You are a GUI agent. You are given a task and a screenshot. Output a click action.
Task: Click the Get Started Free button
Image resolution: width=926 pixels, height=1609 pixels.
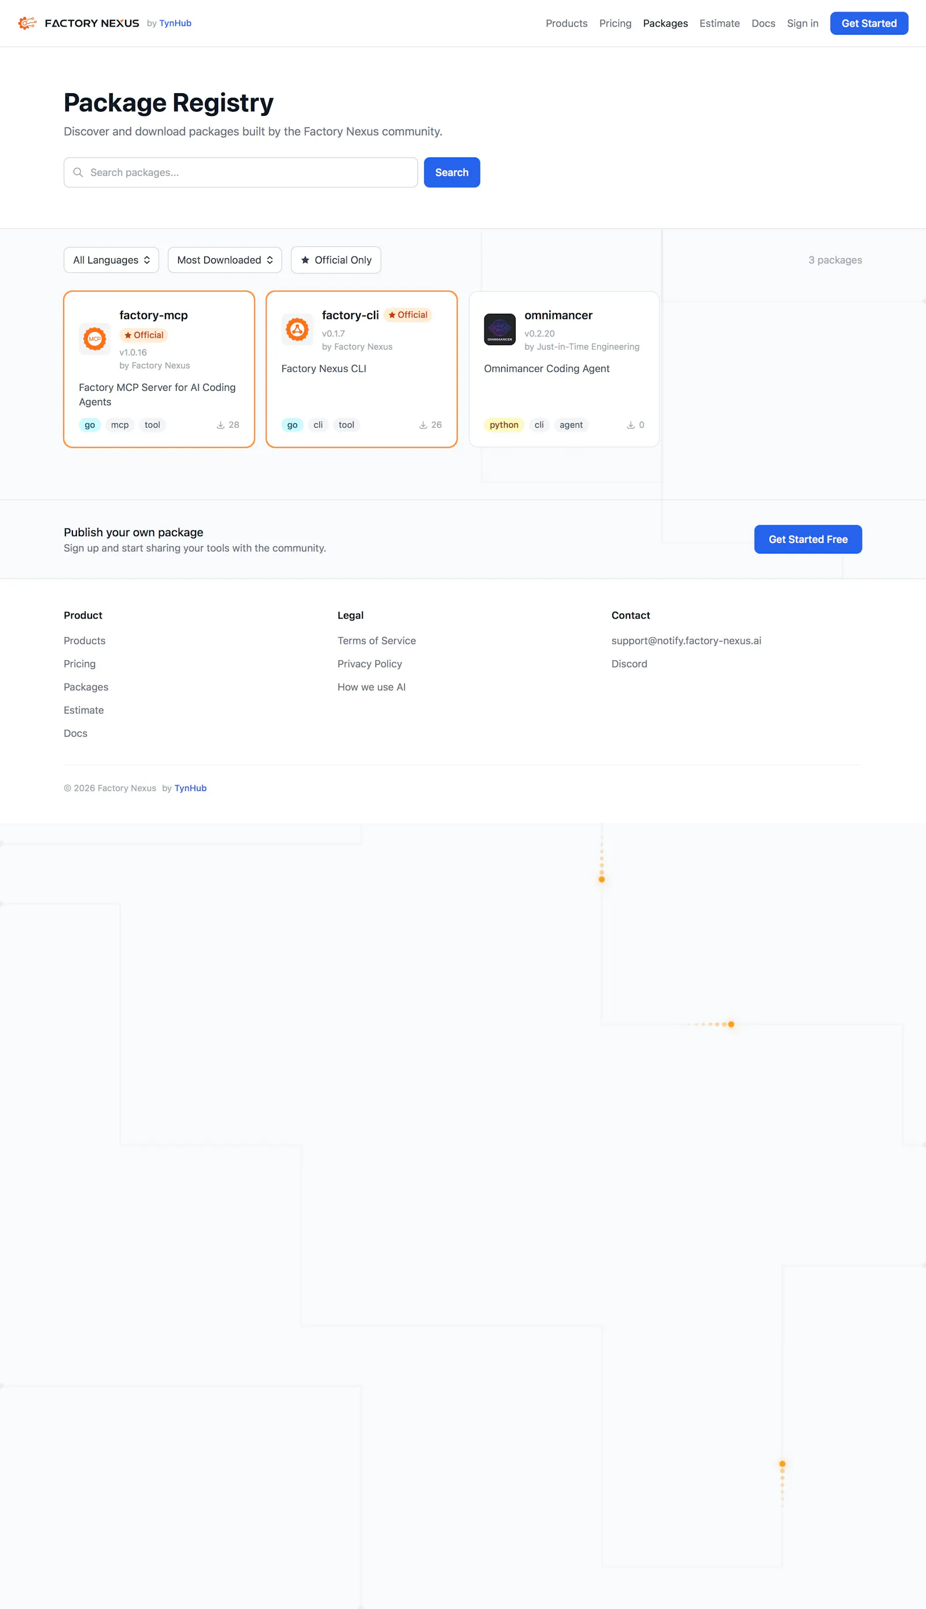808,540
